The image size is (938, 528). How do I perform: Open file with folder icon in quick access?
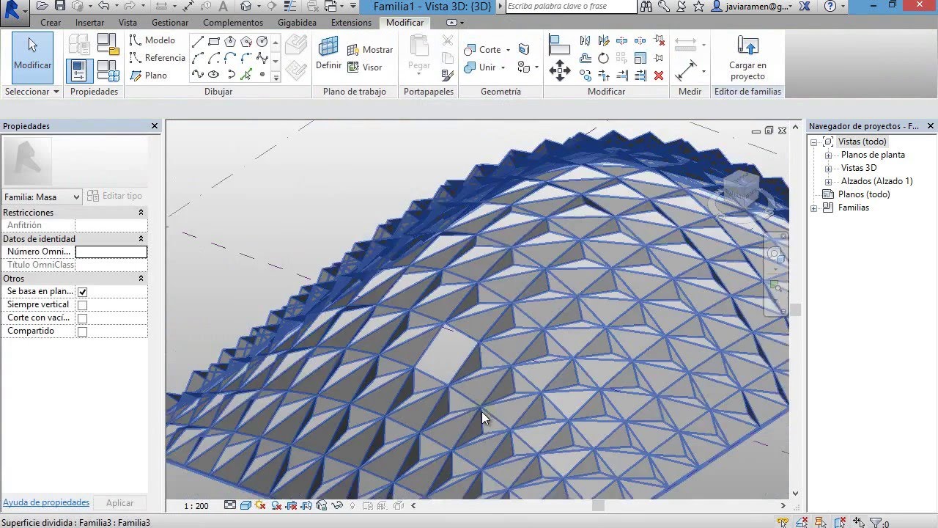pos(43,6)
